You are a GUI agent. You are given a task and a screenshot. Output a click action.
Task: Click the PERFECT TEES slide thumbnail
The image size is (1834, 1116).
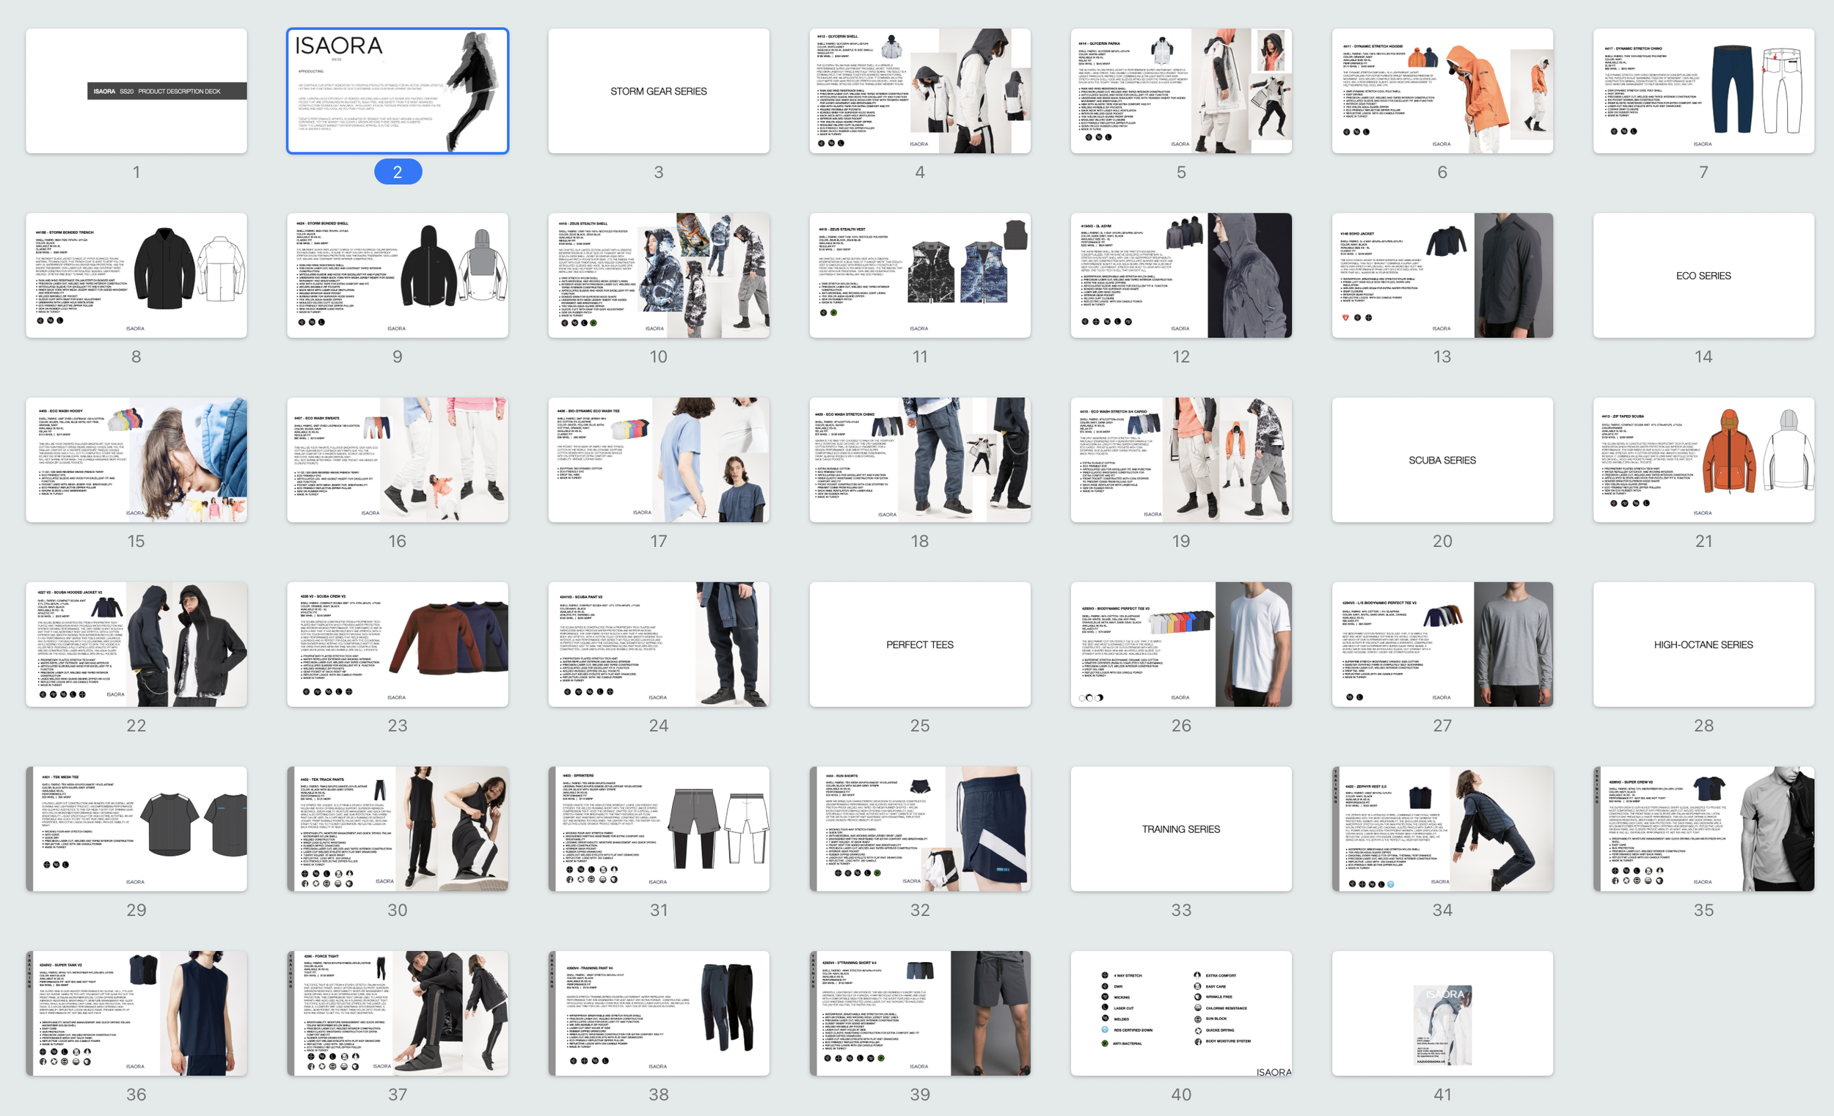[919, 645]
